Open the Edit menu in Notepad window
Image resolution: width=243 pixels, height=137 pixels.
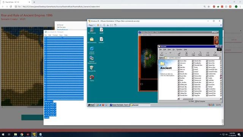(50, 35)
